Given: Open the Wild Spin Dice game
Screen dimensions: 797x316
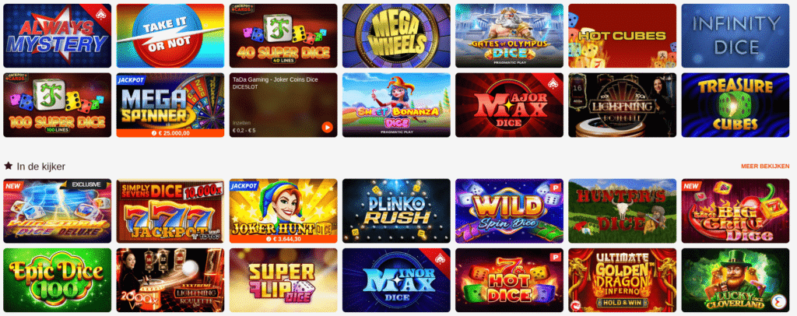Looking at the screenshot, I should 509,211.
